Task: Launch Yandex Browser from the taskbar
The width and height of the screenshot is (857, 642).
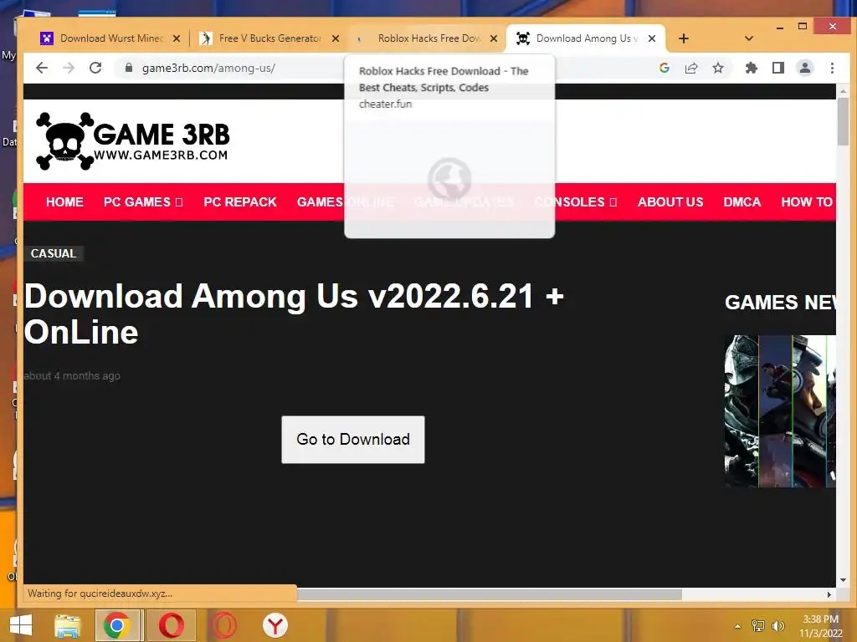Action: pyautogui.click(x=275, y=625)
